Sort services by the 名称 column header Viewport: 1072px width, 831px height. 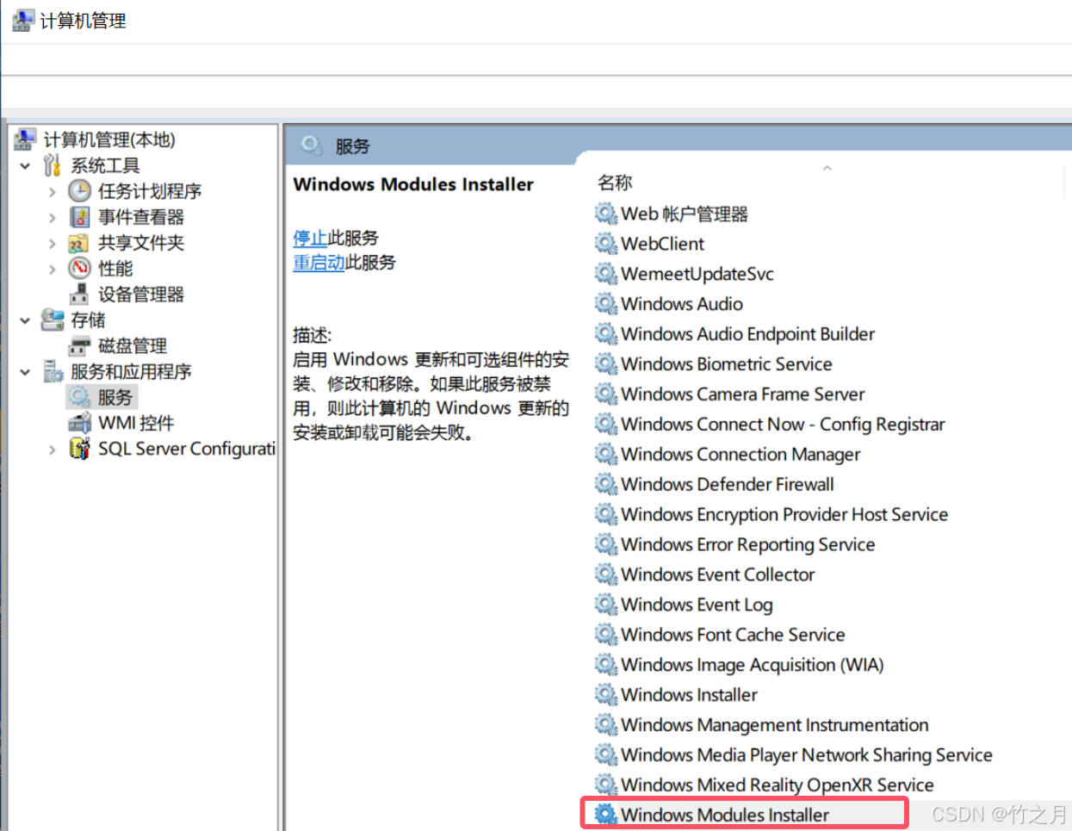click(615, 183)
